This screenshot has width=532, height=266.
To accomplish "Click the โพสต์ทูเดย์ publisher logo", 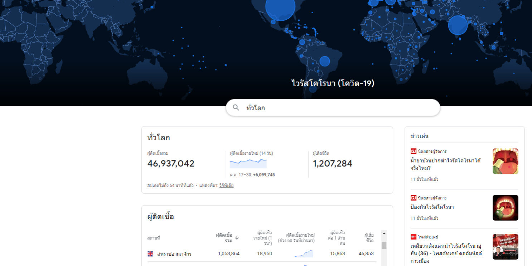I will [413, 237].
